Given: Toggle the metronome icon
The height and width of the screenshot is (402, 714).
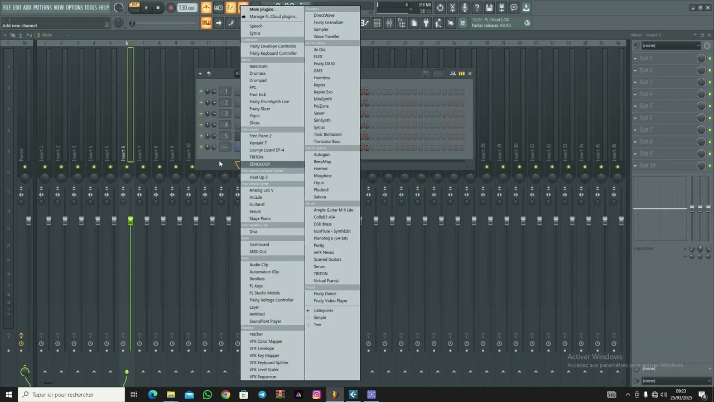Looking at the screenshot, I should [x=206, y=8].
